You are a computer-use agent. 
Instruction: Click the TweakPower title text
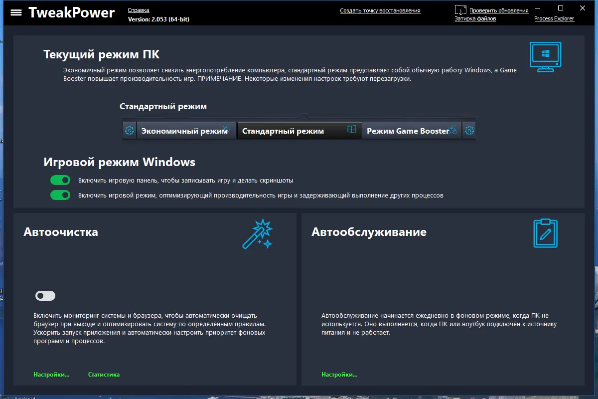[x=72, y=12]
